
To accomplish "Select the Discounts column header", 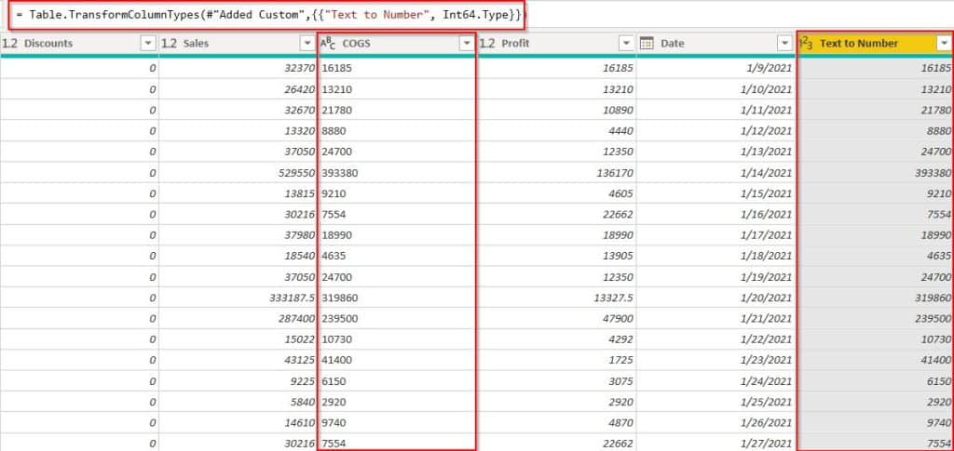I will (79, 44).
